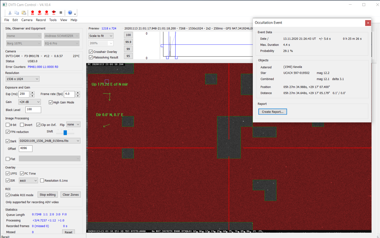The image size is (380, 238).
Task: Open the Camera menu
Action: [27, 20]
